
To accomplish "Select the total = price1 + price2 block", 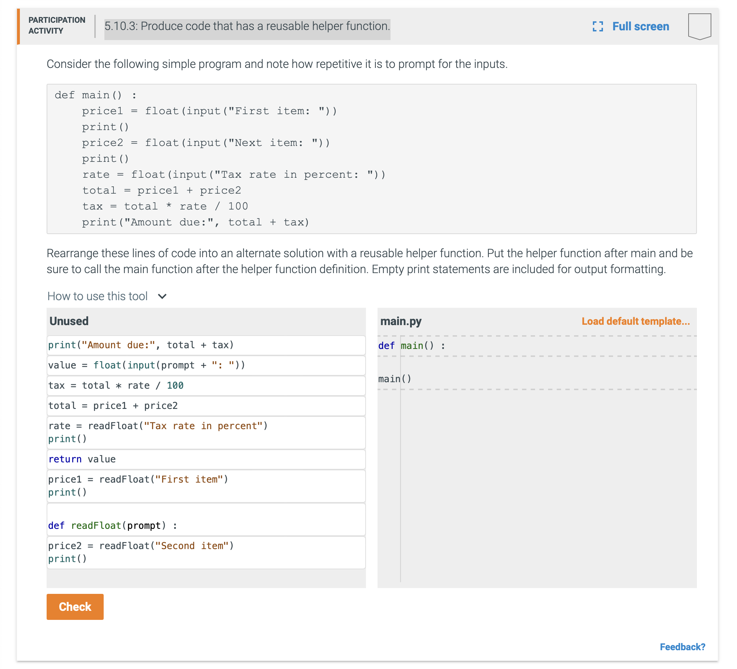I will [206, 405].
